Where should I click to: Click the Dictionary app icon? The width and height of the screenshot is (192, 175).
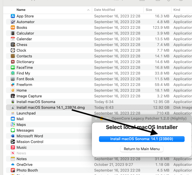click(x=13, y=62)
